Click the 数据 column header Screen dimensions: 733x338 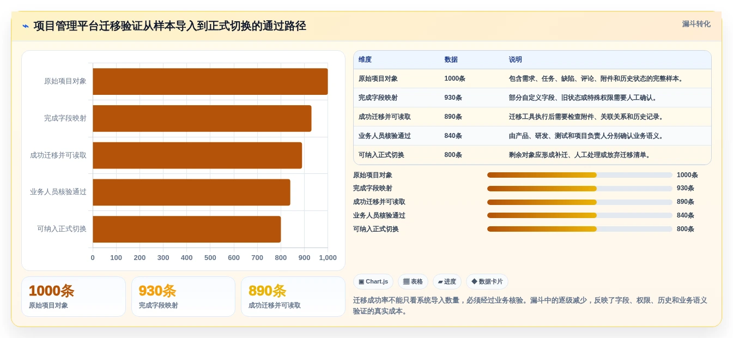point(451,59)
